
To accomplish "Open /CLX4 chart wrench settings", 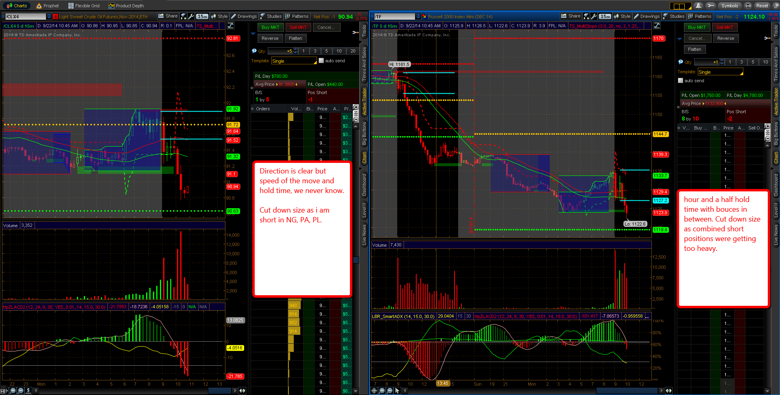I will pos(190,16).
